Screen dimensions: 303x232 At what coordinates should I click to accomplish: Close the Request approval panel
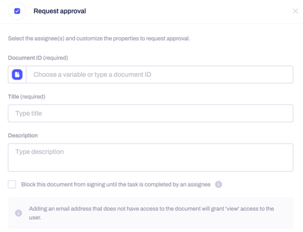(295, 11)
